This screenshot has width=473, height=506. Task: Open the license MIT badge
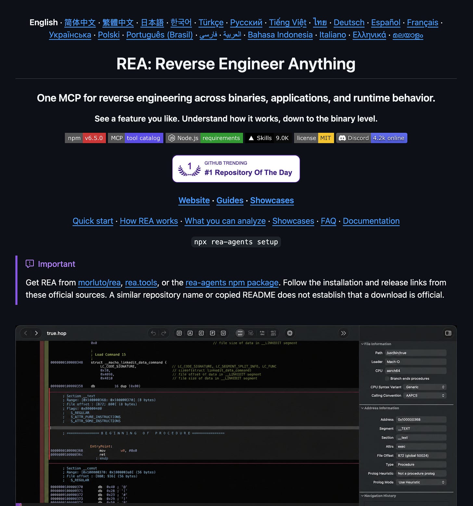coord(314,138)
